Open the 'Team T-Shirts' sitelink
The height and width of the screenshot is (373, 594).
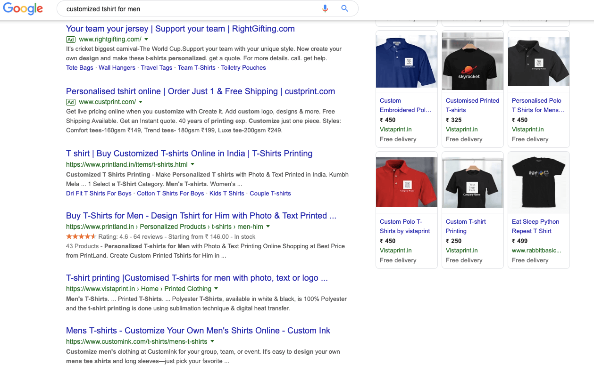click(x=197, y=68)
